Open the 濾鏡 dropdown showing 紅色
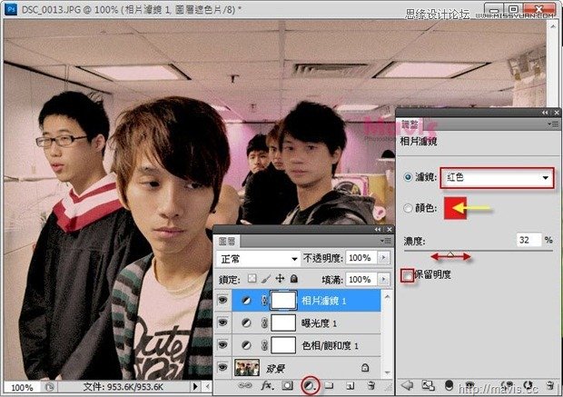Screen dimensions: 563x397 [497, 177]
